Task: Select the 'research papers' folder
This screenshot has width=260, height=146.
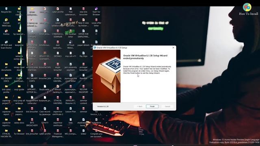Action: pyautogui.click(x=19, y=112)
